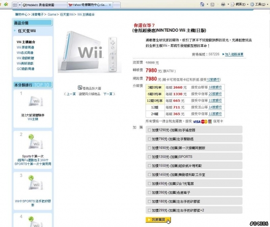270x227 pixels.
Task: Check add-on 1450元 舞動壞利歐工作室
Action: (x=149, y=175)
